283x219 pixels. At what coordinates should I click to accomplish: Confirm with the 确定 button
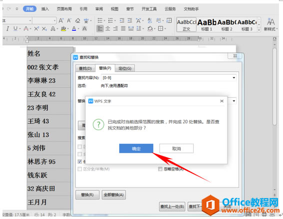point(136,149)
